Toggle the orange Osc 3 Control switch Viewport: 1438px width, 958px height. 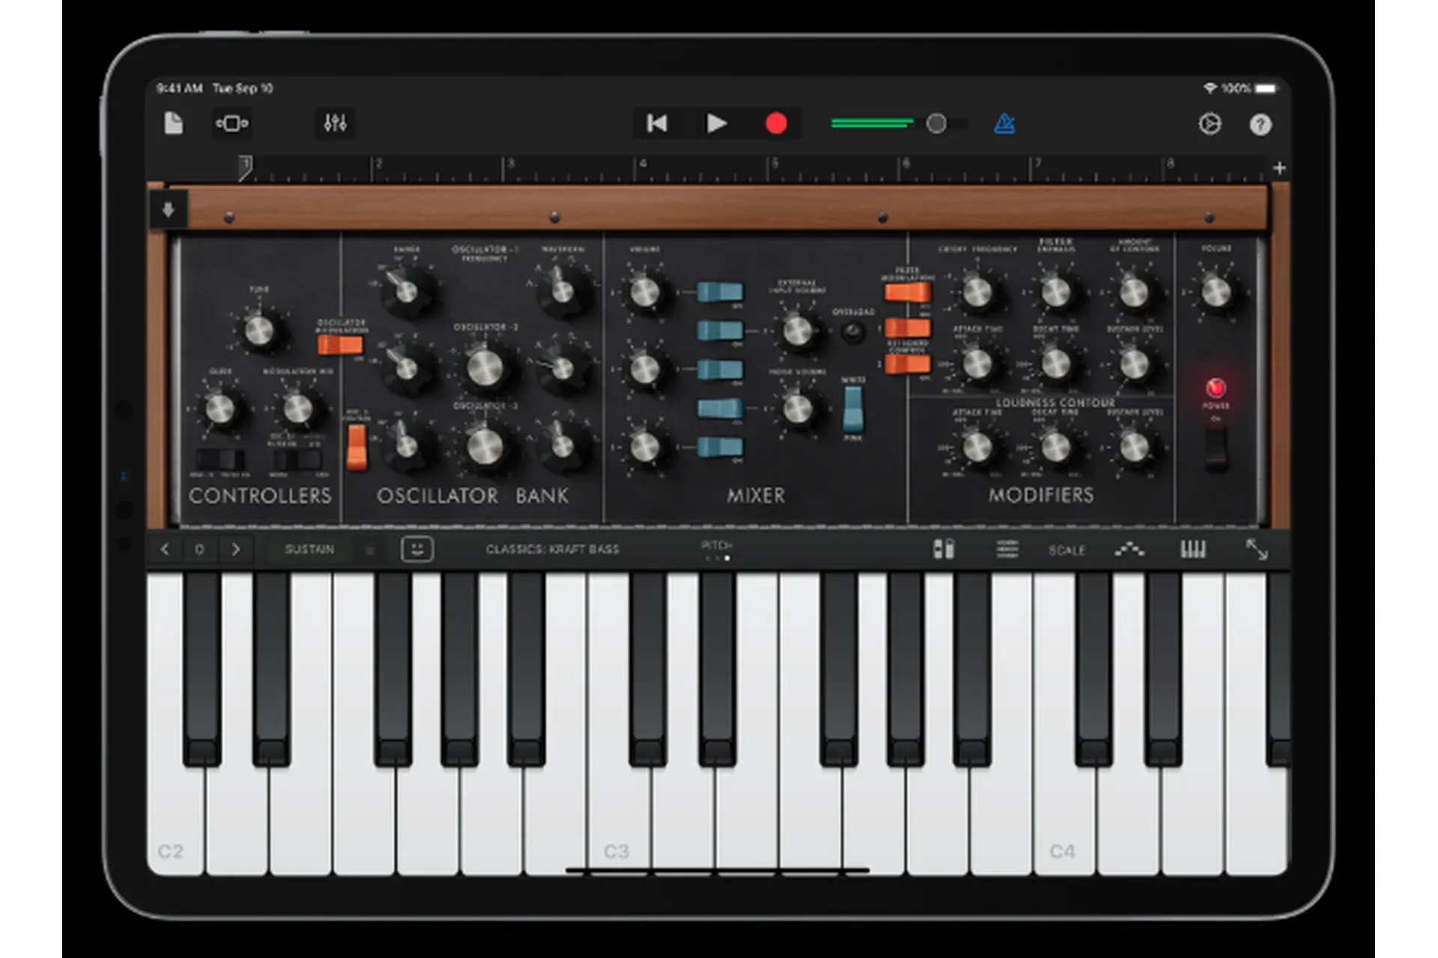(357, 447)
